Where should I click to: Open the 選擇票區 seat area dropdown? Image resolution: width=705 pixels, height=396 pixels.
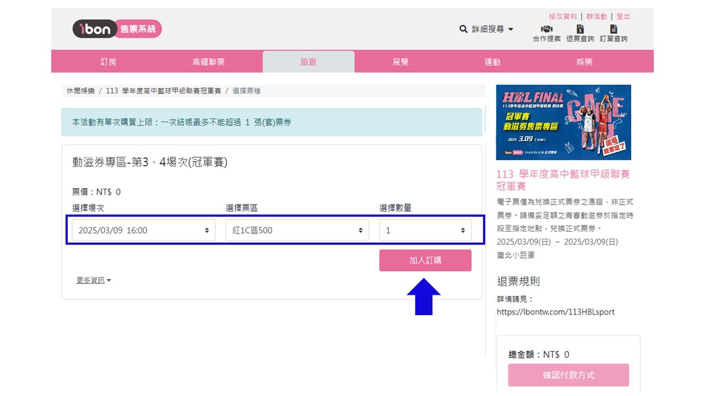[x=297, y=230]
